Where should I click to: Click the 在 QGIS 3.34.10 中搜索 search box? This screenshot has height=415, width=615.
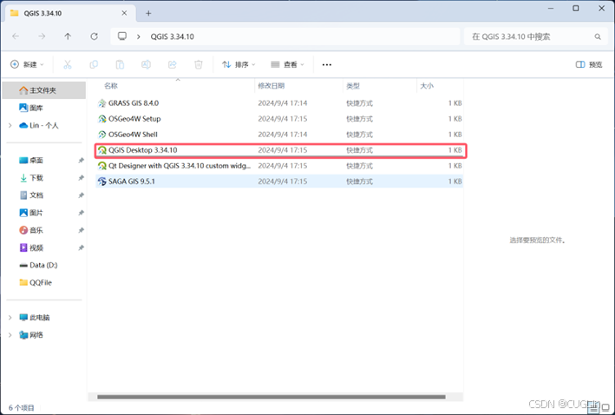tap(536, 36)
